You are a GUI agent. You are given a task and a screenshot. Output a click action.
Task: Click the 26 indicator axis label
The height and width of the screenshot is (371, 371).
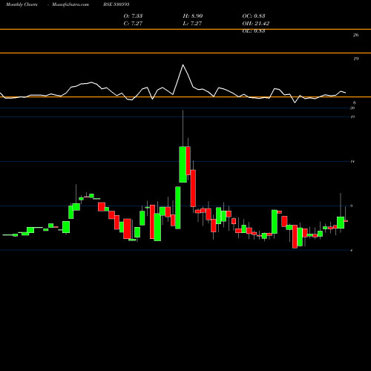point(355,35)
